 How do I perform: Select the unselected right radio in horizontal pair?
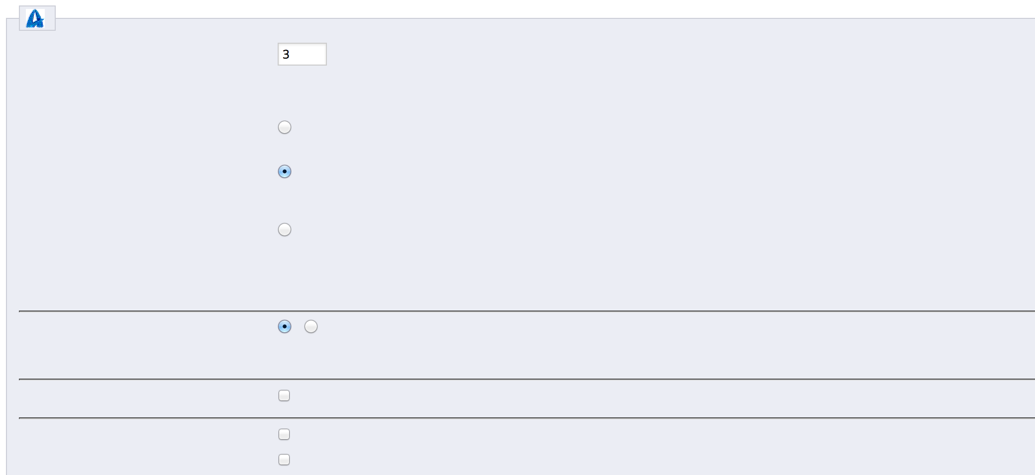(311, 326)
